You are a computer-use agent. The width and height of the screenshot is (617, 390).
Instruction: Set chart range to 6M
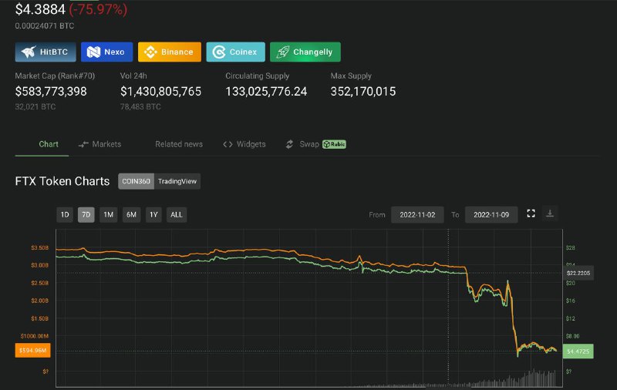click(x=131, y=215)
